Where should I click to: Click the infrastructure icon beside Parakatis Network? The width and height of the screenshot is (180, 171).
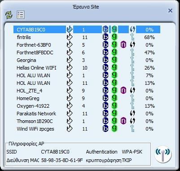pos(69,114)
